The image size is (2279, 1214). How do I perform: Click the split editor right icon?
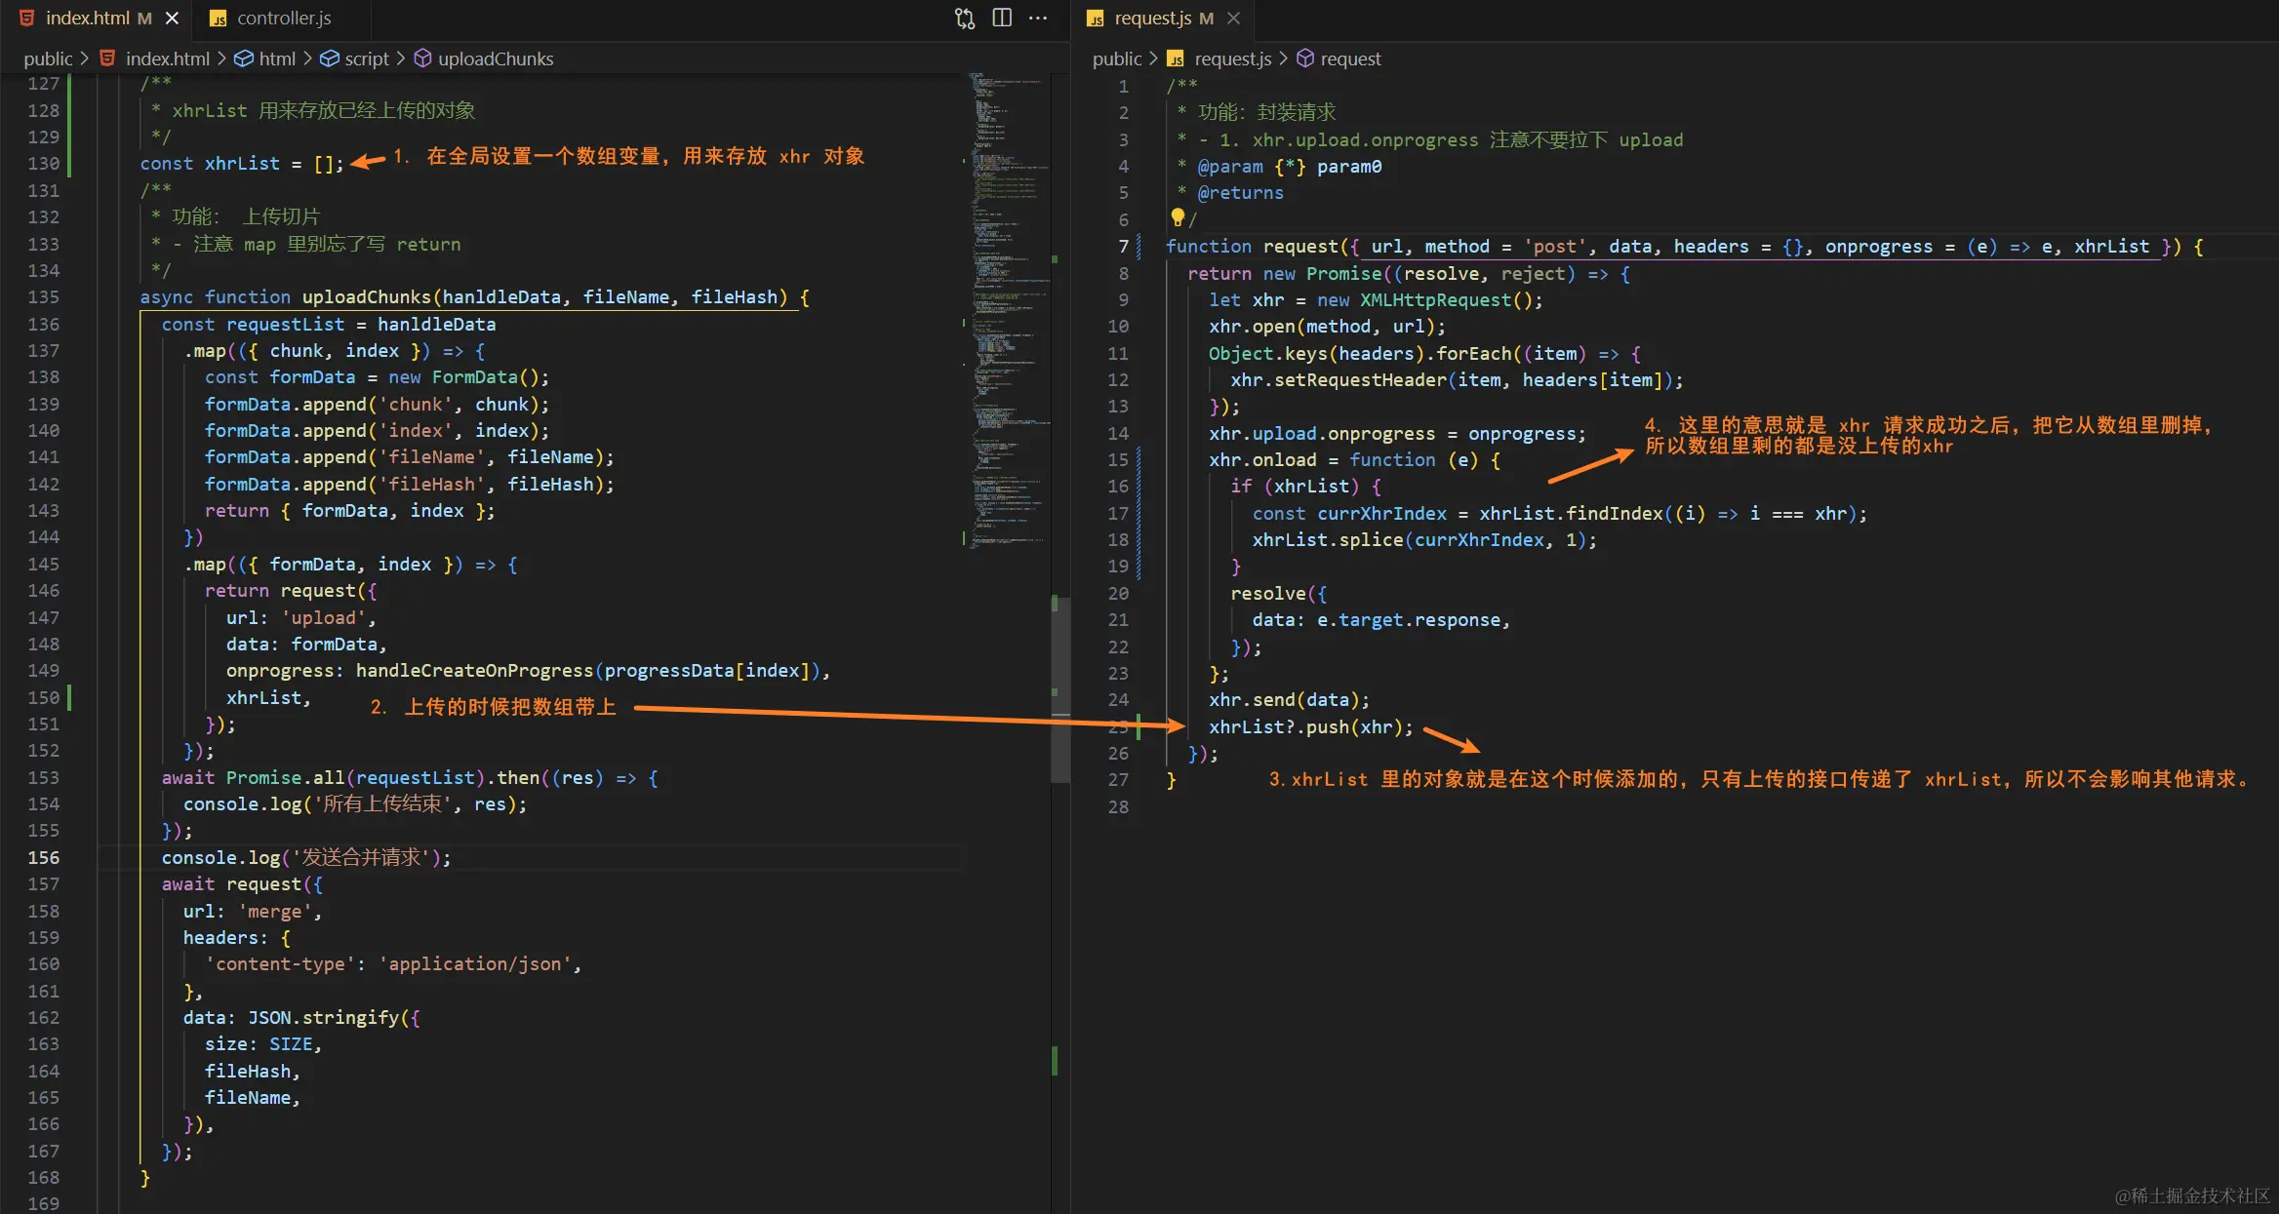point(1002,19)
